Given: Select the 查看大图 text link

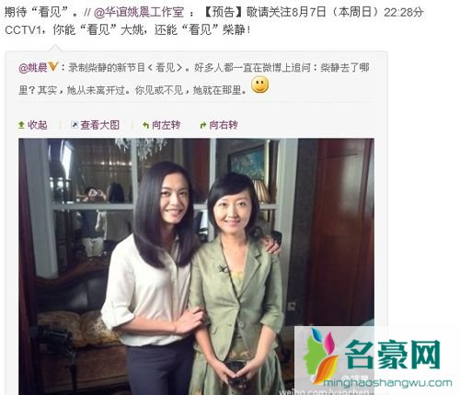Looking at the screenshot, I should pyautogui.click(x=99, y=125).
